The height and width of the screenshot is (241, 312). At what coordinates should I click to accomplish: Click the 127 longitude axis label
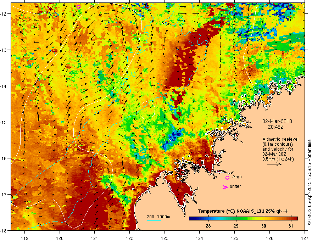(305, 238)
